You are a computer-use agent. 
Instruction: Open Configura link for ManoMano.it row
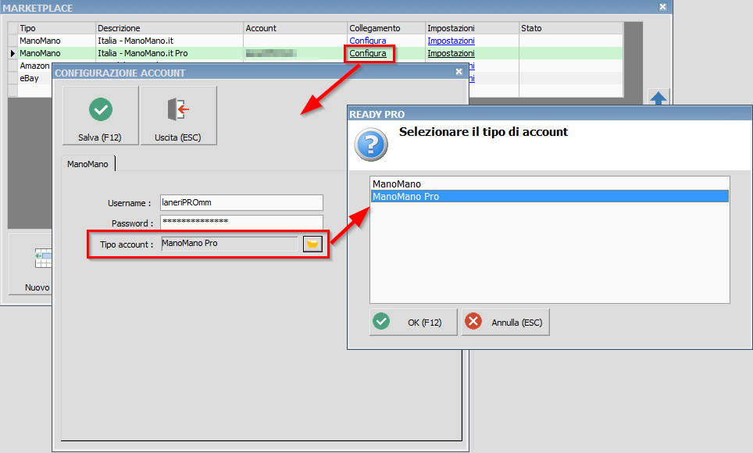[368, 41]
